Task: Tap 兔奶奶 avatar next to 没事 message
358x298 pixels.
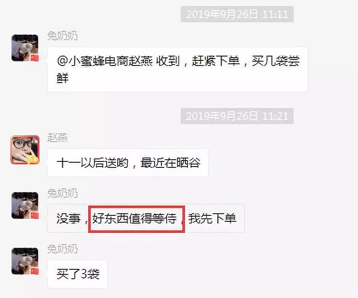Action: click(25, 205)
